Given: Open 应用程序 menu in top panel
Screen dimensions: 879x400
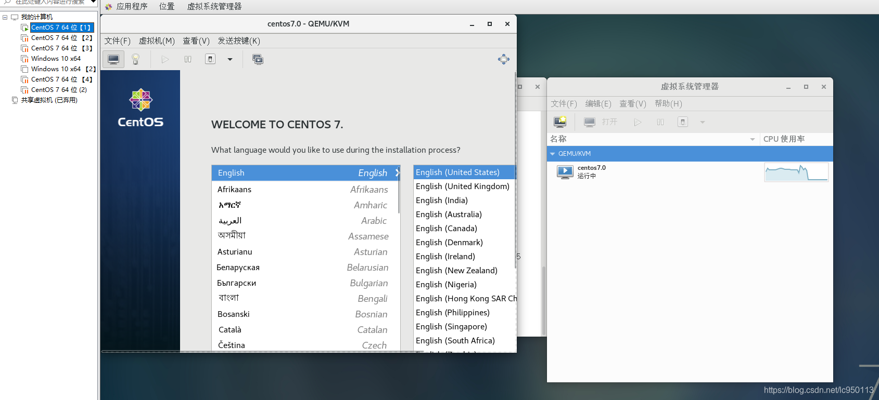Looking at the screenshot, I should 132,6.
